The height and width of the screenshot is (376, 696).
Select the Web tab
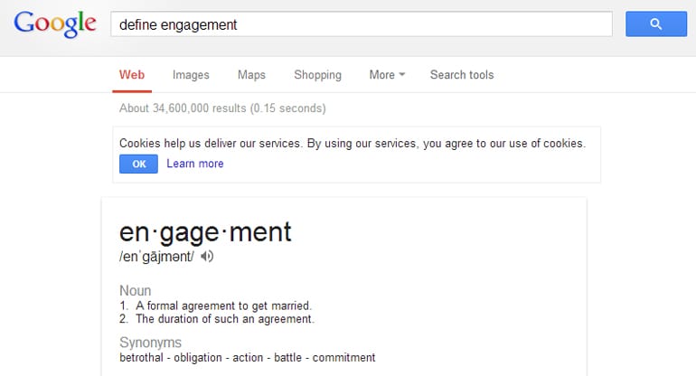(x=132, y=75)
